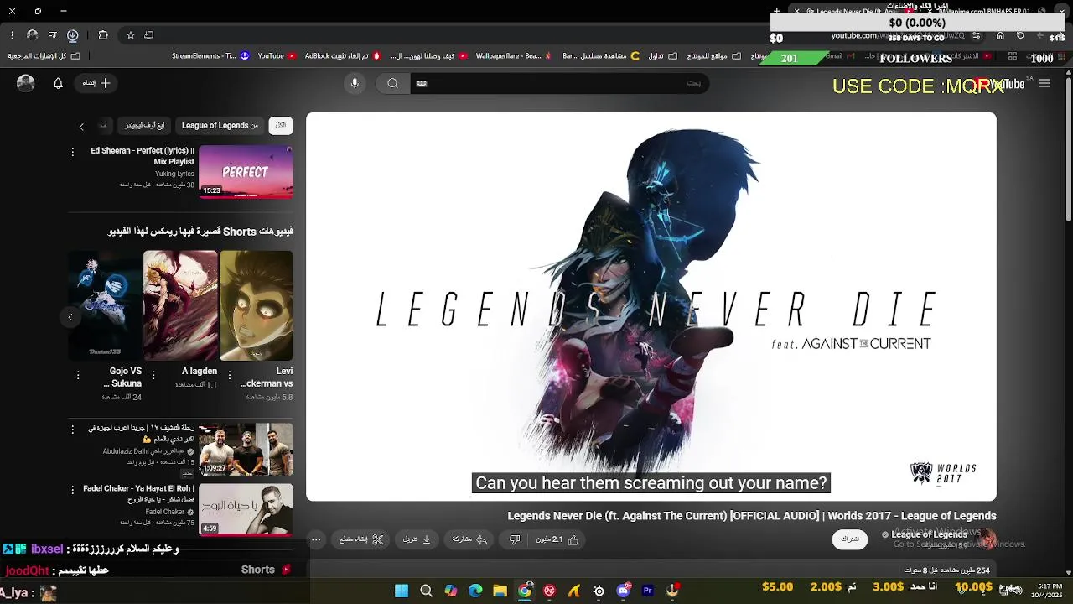Open Fadel Chaker Ya Hayat El Roh thumbnail
This screenshot has width=1073, height=604.
click(246, 509)
